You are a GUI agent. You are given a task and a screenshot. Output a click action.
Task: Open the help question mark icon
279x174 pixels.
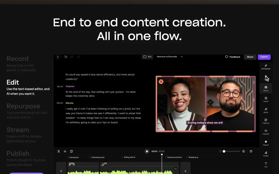click(251, 151)
